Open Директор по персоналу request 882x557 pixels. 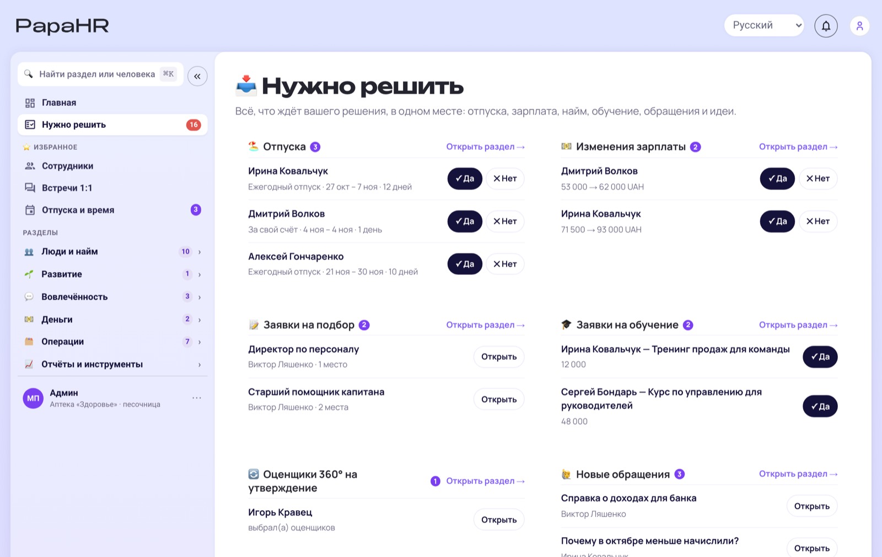click(499, 356)
